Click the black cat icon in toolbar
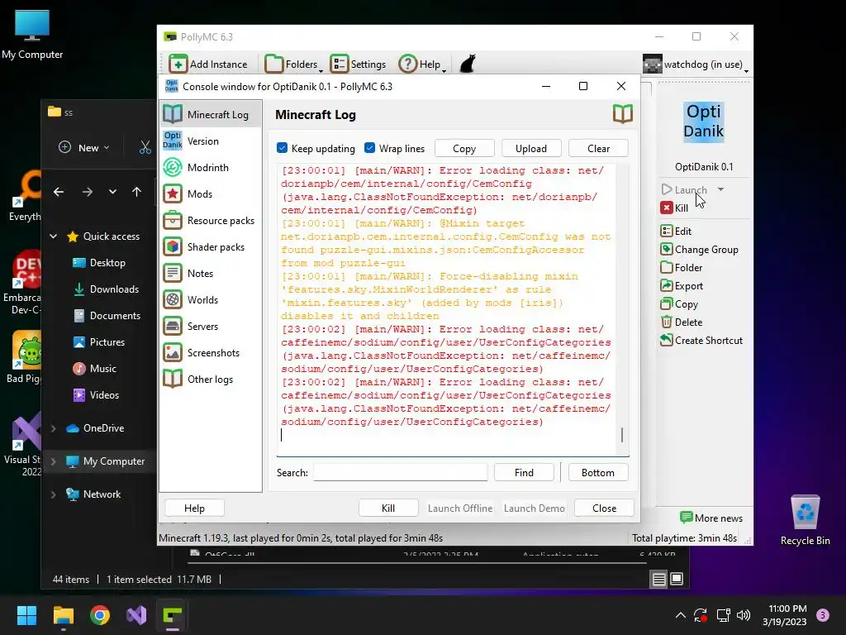Image resolution: width=846 pixels, height=635 pixels. pos(468,64)
